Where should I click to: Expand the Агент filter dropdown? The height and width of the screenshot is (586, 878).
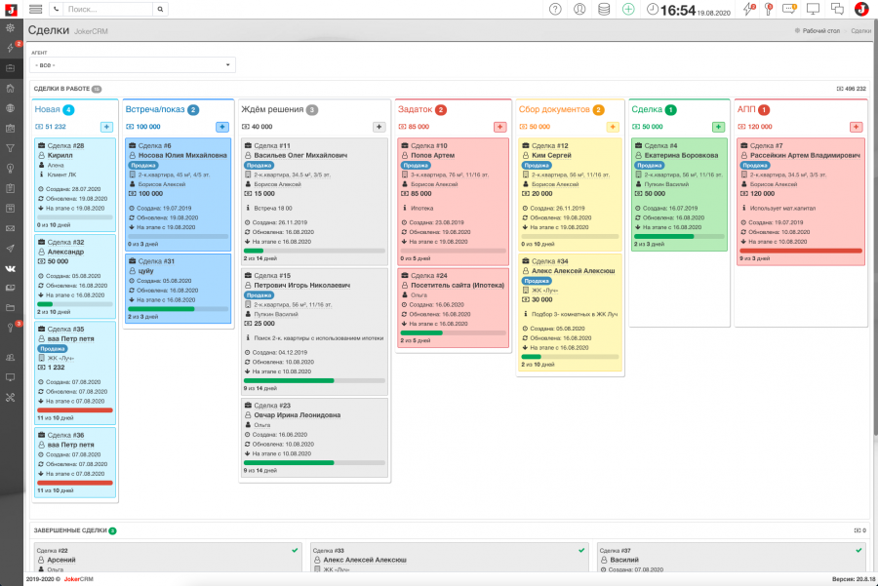point(134,65)
